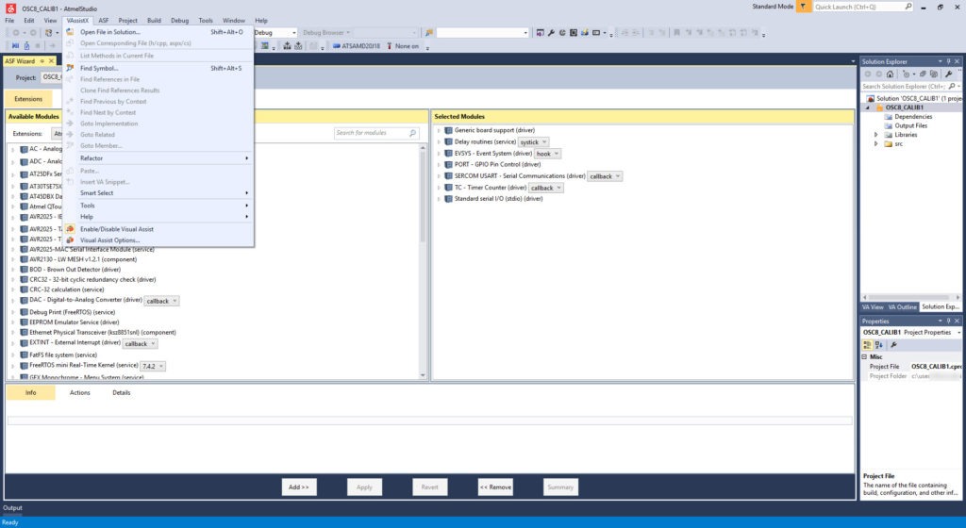Pin the Solution Explorer panel

click(949, 61)
